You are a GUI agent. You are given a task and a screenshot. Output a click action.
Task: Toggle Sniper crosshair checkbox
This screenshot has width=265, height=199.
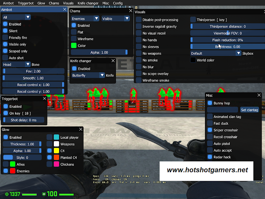[x=210, y=130]
